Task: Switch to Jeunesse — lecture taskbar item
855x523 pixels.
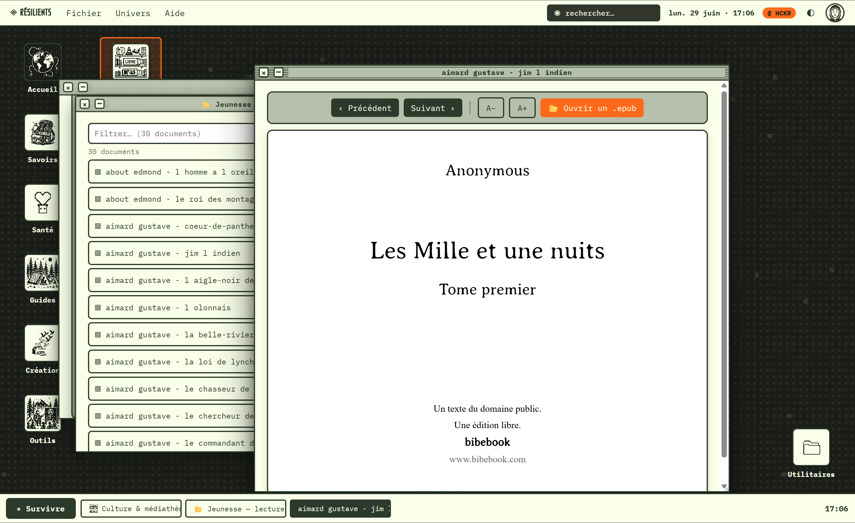Action: (236, 508)
